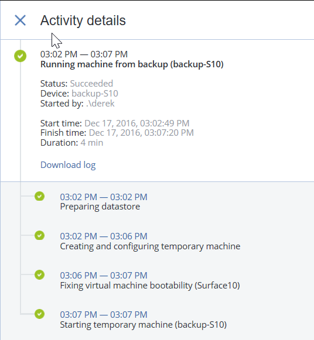Click the Duration: label
The height and width of the screenshot is (340, 314).
59,143
